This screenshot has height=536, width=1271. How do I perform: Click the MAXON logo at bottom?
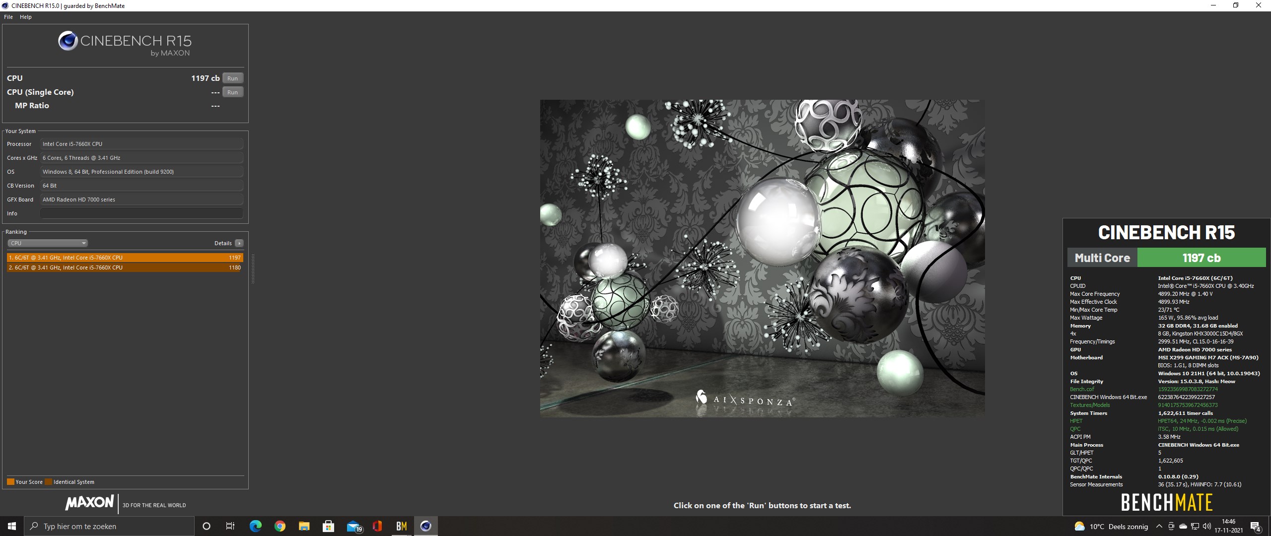pyautogui.click(x=89, y=503)
